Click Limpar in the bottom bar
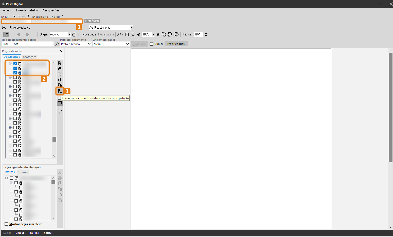 click(x=20, y=233)
